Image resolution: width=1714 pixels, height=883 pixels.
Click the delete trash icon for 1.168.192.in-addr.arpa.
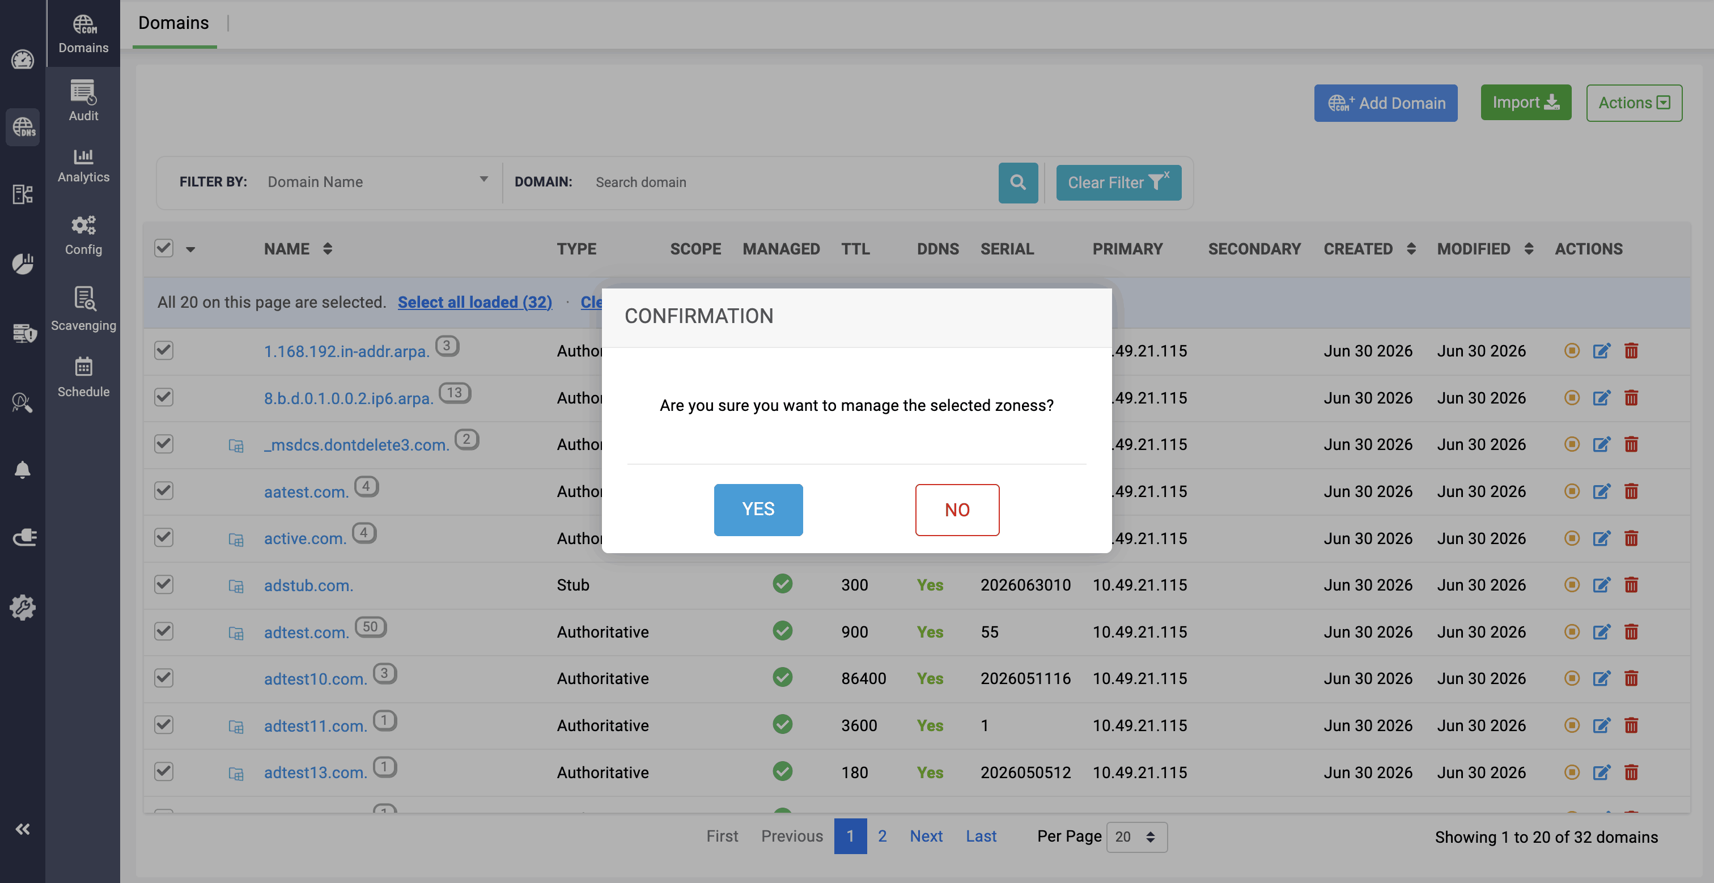pos(1631,351)
